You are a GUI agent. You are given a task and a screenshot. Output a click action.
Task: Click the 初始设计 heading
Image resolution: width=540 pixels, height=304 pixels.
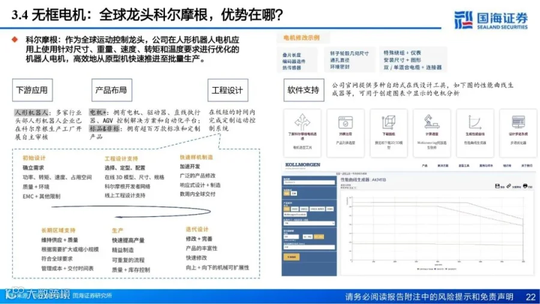coord(34,158)
